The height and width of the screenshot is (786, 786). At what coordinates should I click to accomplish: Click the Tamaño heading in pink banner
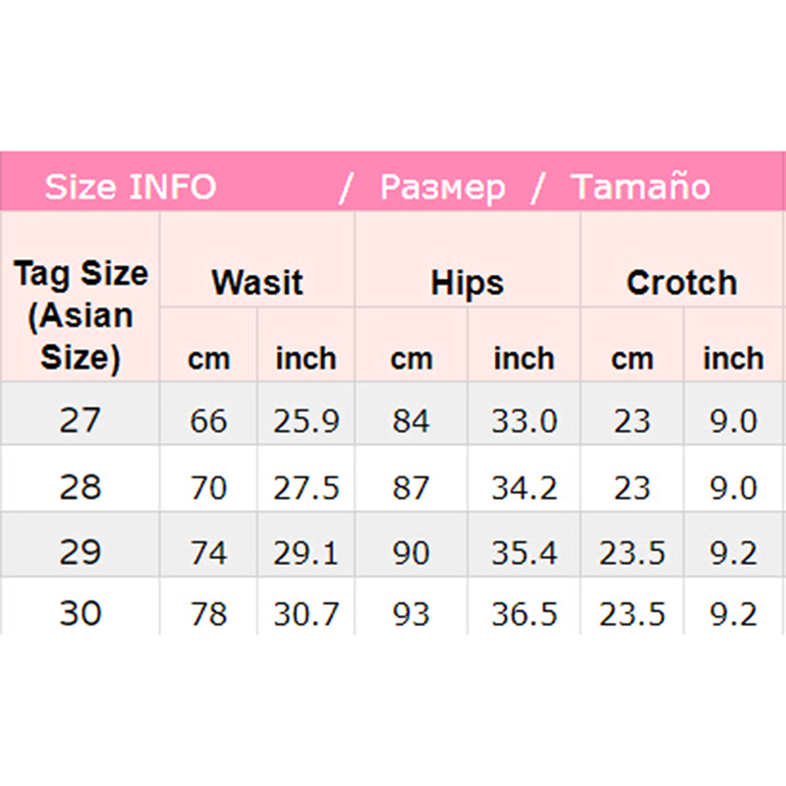click(641, 187)
